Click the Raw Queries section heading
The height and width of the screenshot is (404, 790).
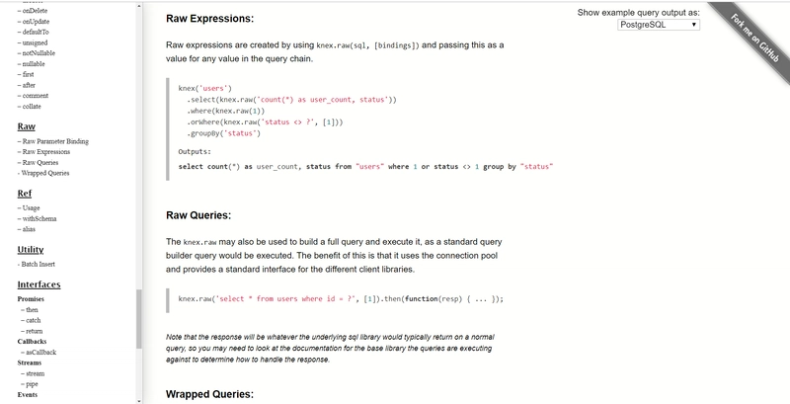point(198,215)
